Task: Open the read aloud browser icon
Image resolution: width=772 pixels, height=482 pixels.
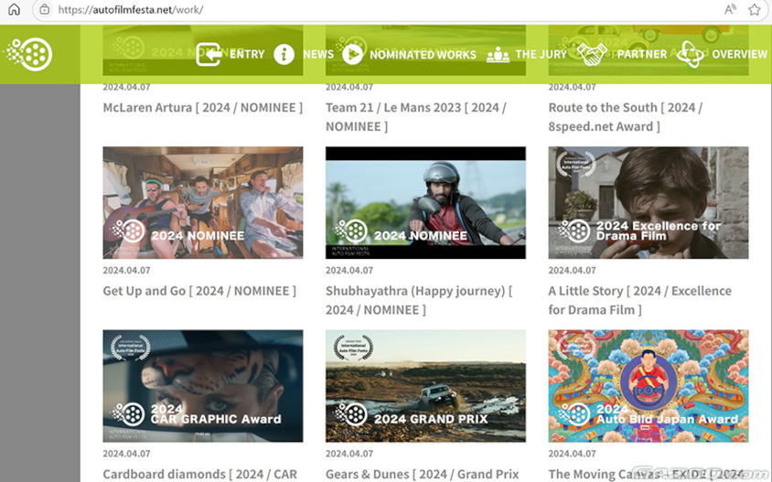Action: (x=730, y=10)
